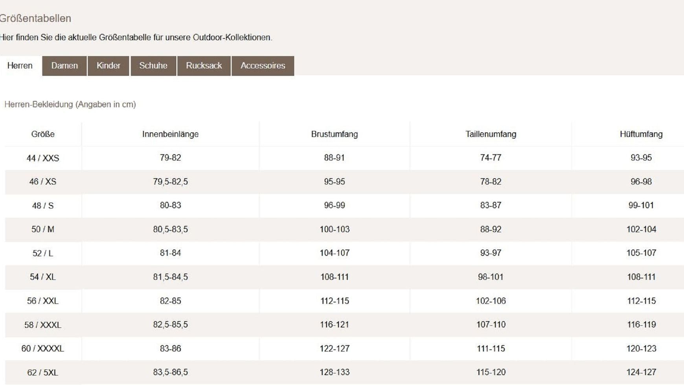Select the Brustumfang column header
This screenshot has height=385, width=684.
334,134
